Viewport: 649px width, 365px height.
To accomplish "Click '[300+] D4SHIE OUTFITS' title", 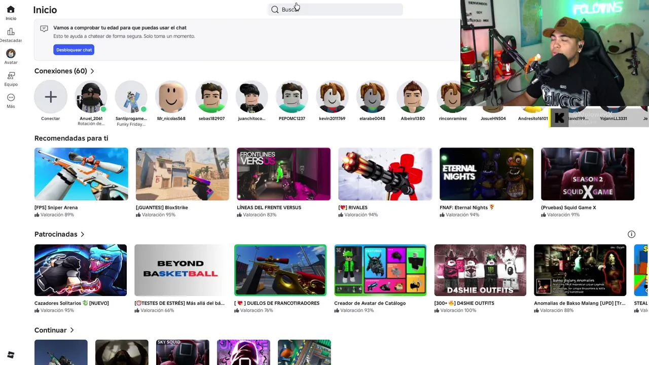I will 464,303.
